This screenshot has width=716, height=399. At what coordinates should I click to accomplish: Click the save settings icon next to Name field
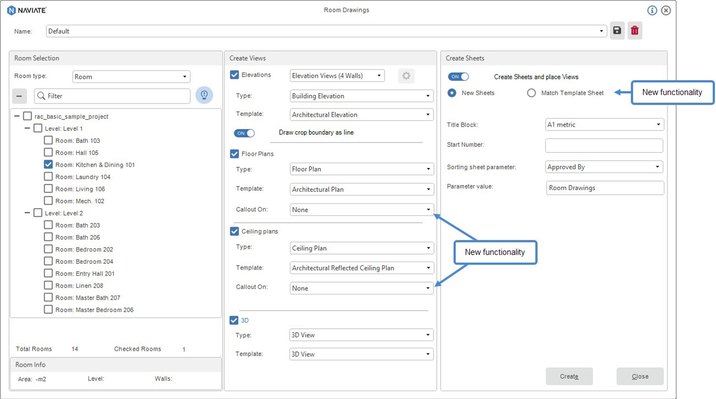pos(617,31)
